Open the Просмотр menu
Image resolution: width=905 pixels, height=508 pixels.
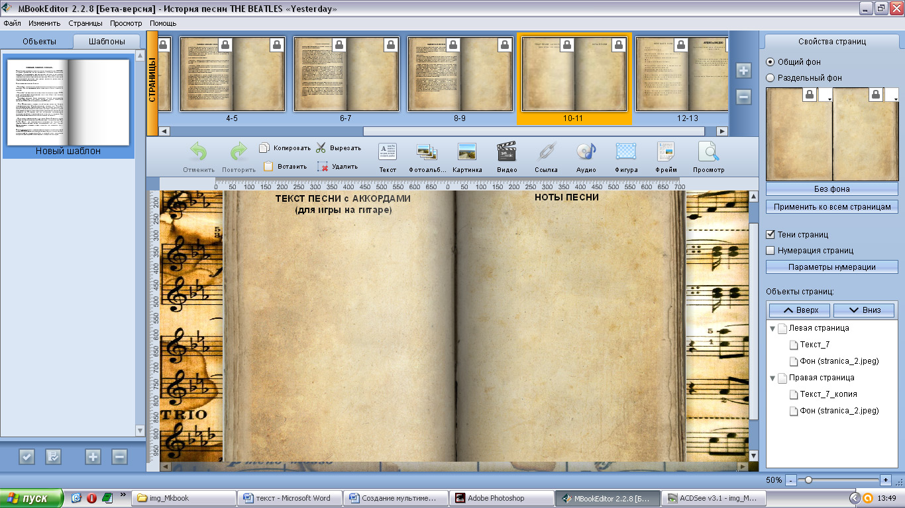pos(126,23)
